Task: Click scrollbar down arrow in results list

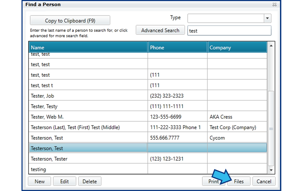Action: pyautogui.click(x=271, y=170)
